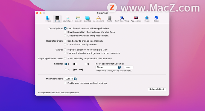Check Use scroll wheel to access contents
Viewport: 205px width, 111px height.
coord(65,53)
